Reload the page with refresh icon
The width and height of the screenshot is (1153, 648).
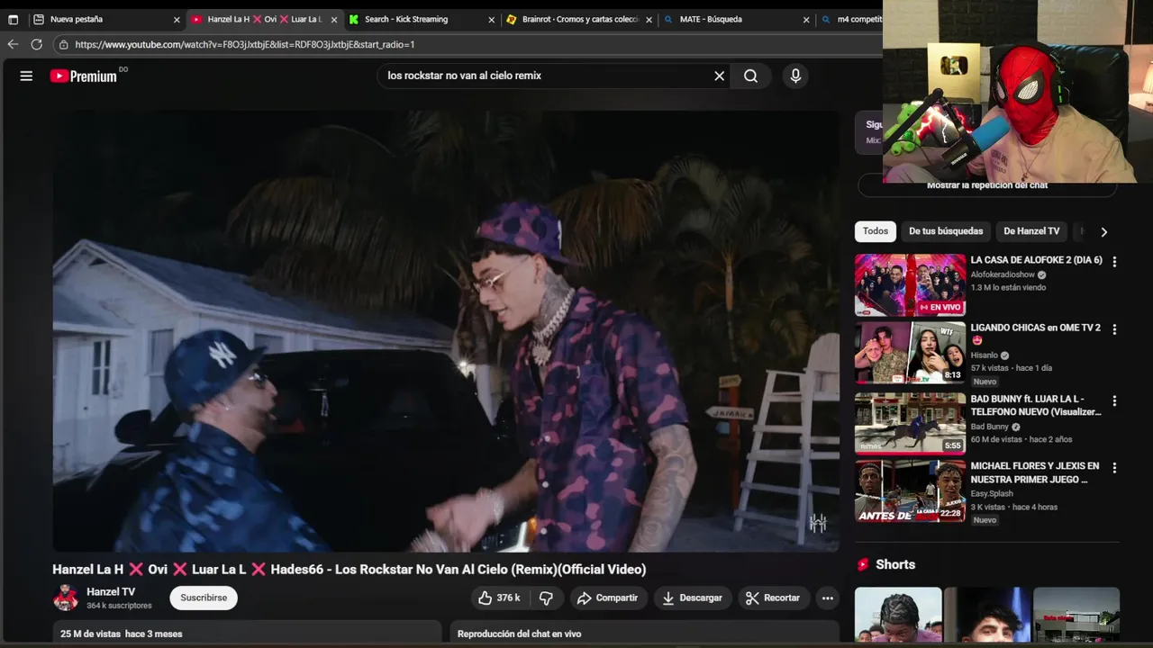pos(37,44)
